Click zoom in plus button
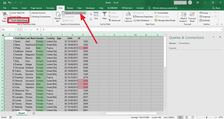The image size is (224, 119). (216, 117)
